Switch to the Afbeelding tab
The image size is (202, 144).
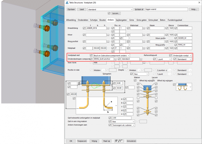(x=71, y=20)
